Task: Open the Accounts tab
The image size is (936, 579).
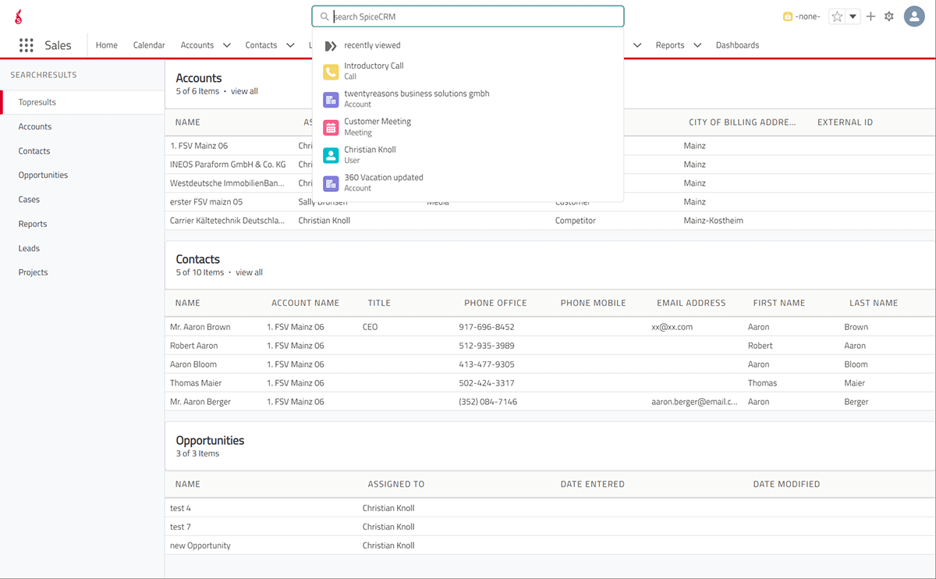Action: 197,45
